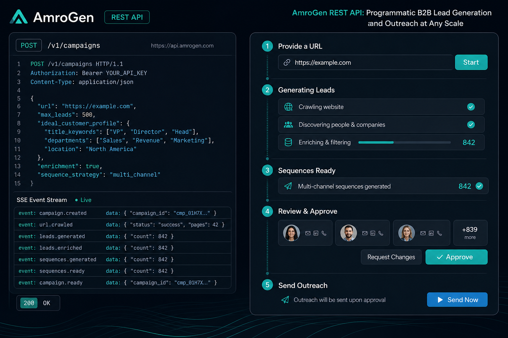Click the Send Now button

(x=457, y=300)
